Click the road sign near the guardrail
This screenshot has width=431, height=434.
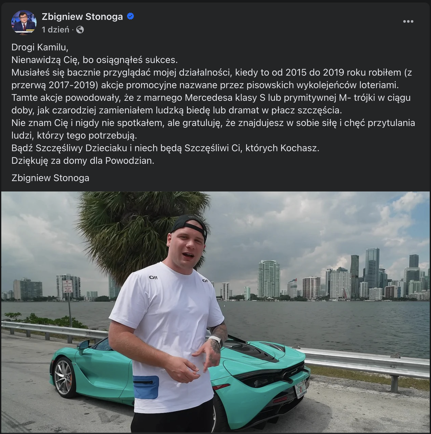click(67, 286)
